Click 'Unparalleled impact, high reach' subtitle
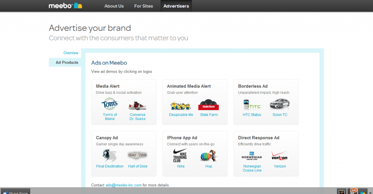Viewport: 373px width, 194px height. (264, 93)
